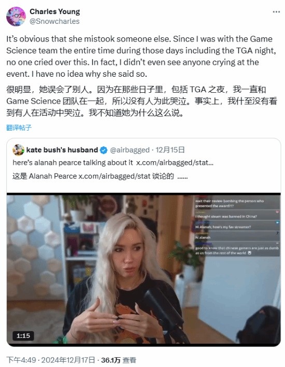Click the Charles Young display name
This screenshot has height=367, width=285.
coord(55,11)
